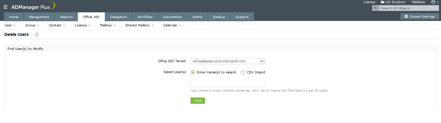The image size is (441, 123).
Task: Click the ADManager Plus logo
Action: coord(33,6)
